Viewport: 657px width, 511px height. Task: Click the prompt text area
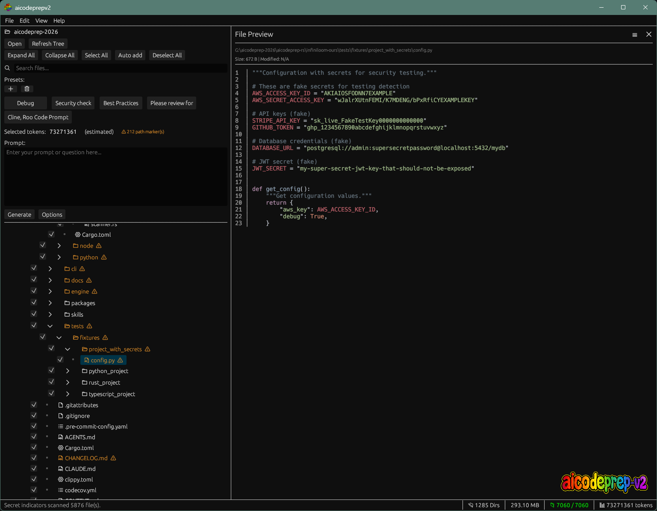coord(116,176)
